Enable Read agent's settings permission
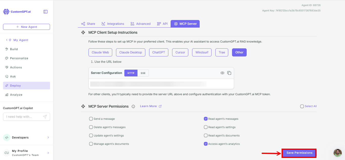Screen dimensions: 345x160 click(x=206, y=127)
